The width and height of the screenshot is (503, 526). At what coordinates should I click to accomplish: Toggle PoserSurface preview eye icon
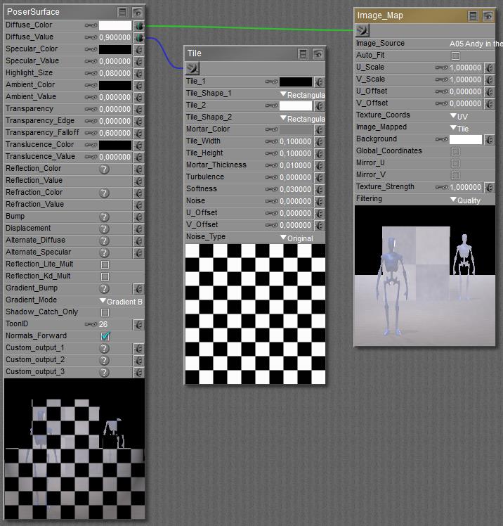[x=138, y=13]
